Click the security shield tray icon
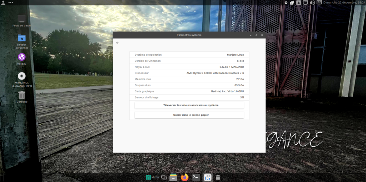Image resolution: width=366 pixels, height=182 pixels. click(x=286, y=2)
